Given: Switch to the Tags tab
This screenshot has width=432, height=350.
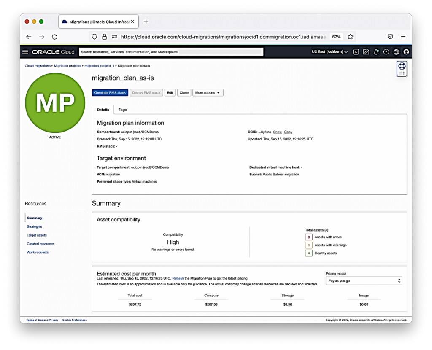Looking at the screenshot, I should pos(122,109).
